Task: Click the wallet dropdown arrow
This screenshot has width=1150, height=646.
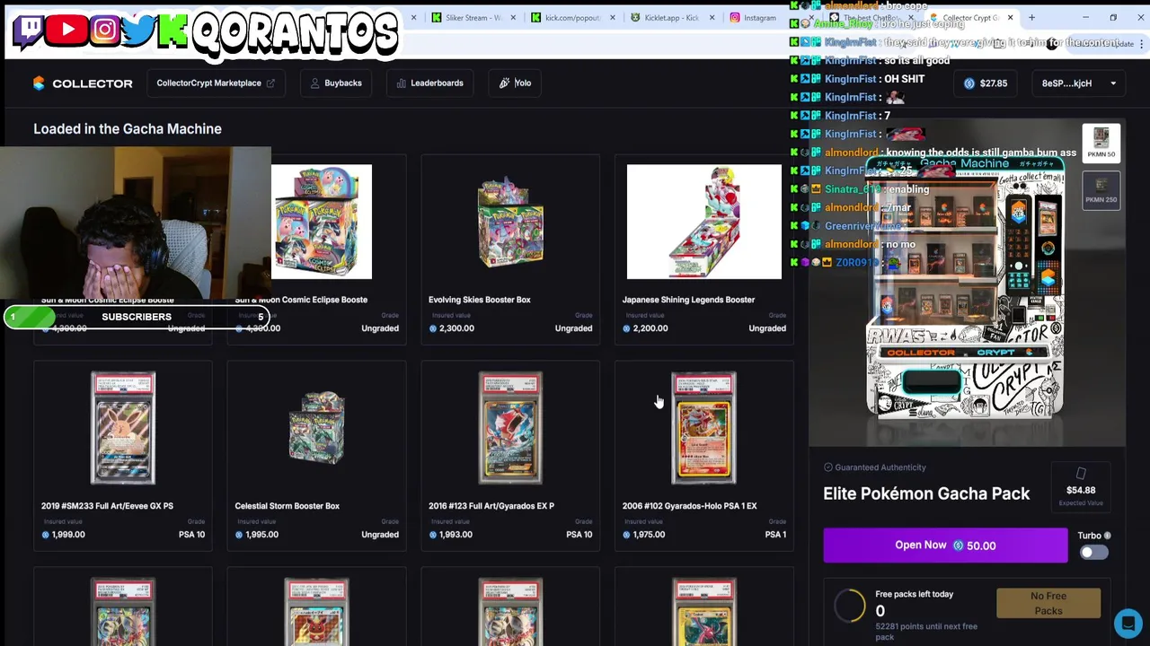Action: pos(1113,83)
